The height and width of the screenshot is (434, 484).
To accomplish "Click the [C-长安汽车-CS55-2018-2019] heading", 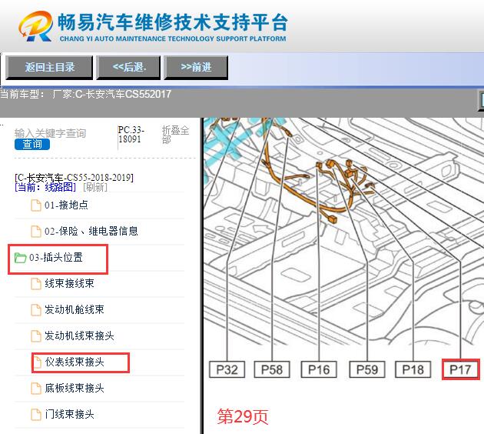I will (x=74, y=178).
